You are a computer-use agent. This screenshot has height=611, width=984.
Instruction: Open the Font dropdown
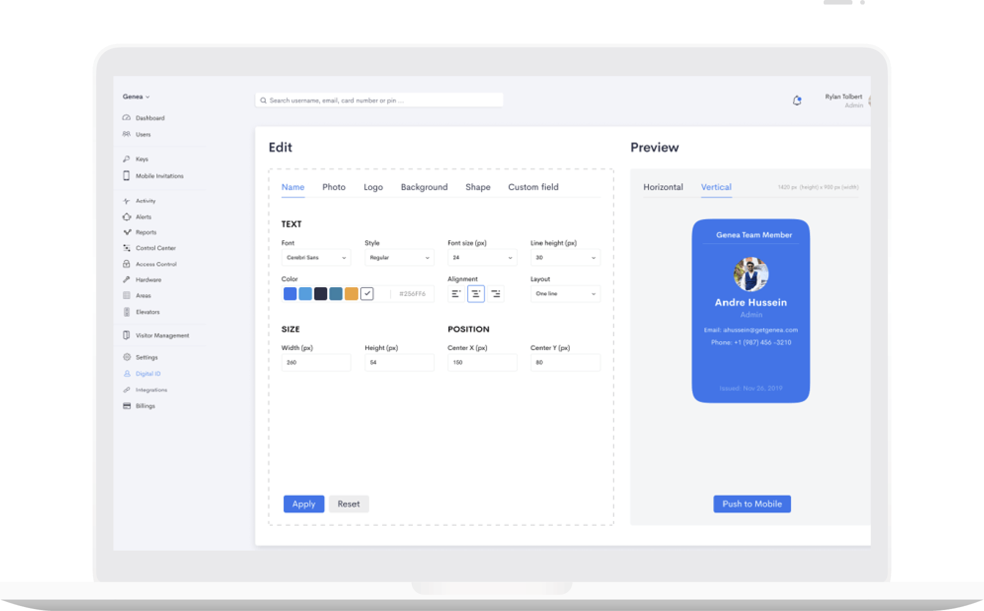point(316,257)
